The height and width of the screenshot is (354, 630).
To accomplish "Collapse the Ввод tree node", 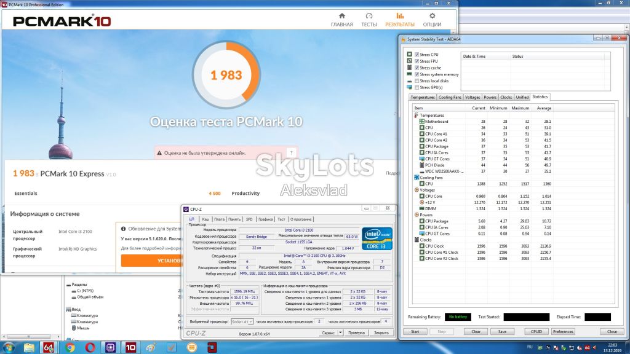I will 69,310.
